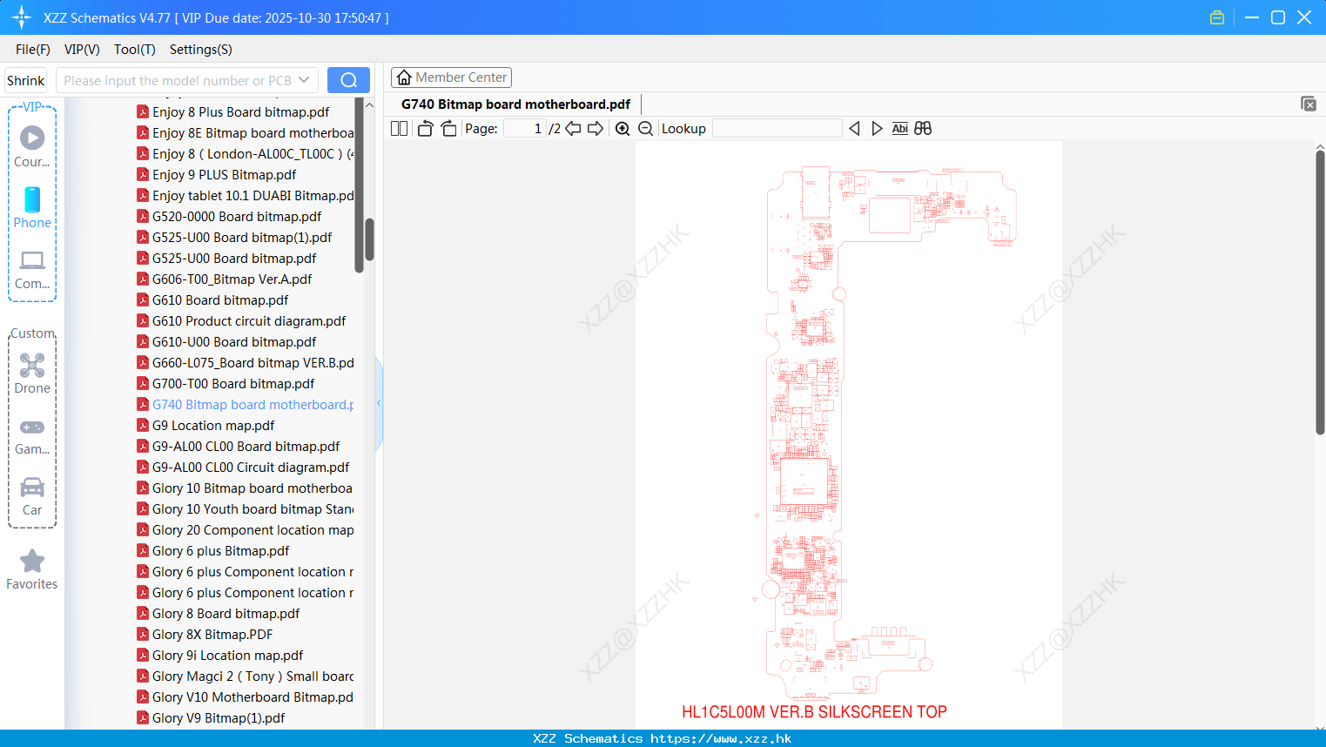
Task: Select the Car category
Action: pos(32,496)
